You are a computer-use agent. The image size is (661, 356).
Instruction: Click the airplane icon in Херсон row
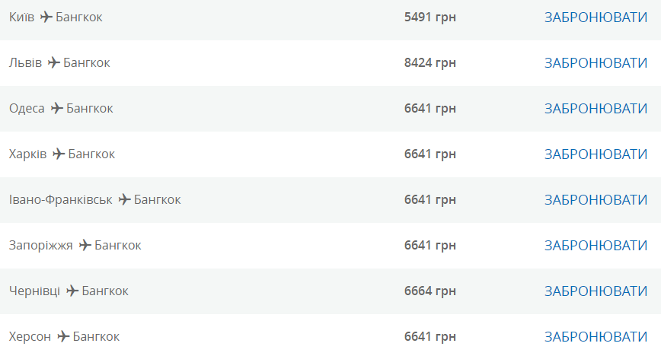(x=64, y=336)
